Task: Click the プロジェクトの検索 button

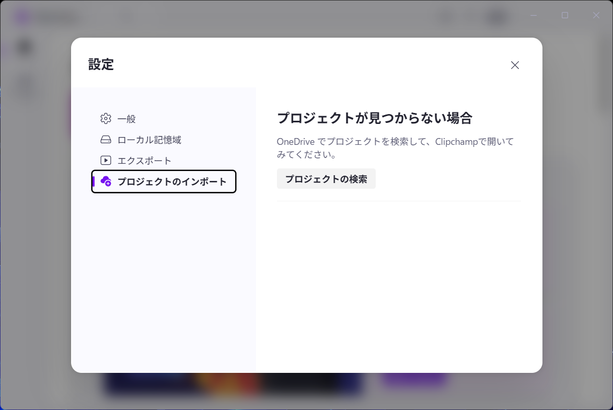Action: point(326,179)
